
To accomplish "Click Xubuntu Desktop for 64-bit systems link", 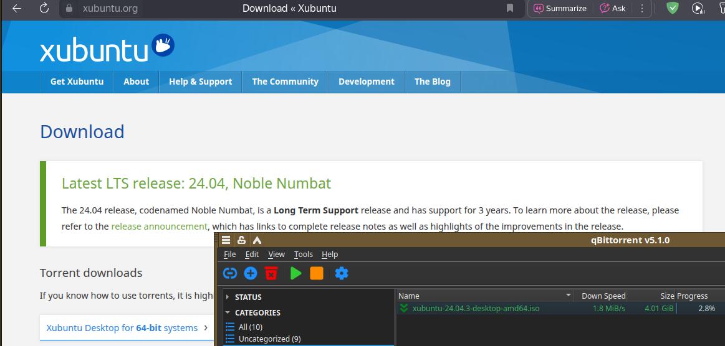I will (122, 328).
